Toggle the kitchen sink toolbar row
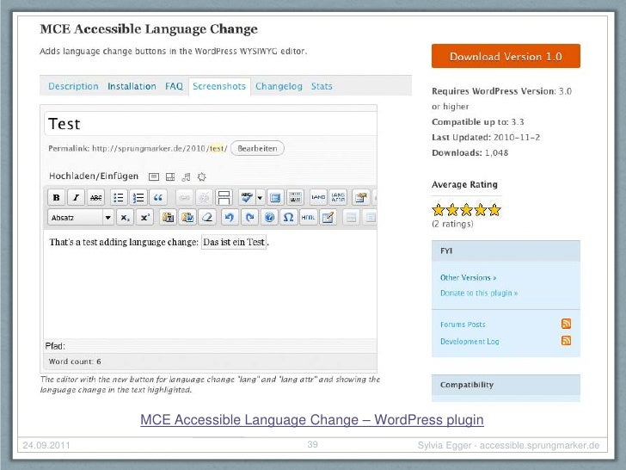Viewport: 626px width, 470px height. pyautogui.click(x=295, y=197)
